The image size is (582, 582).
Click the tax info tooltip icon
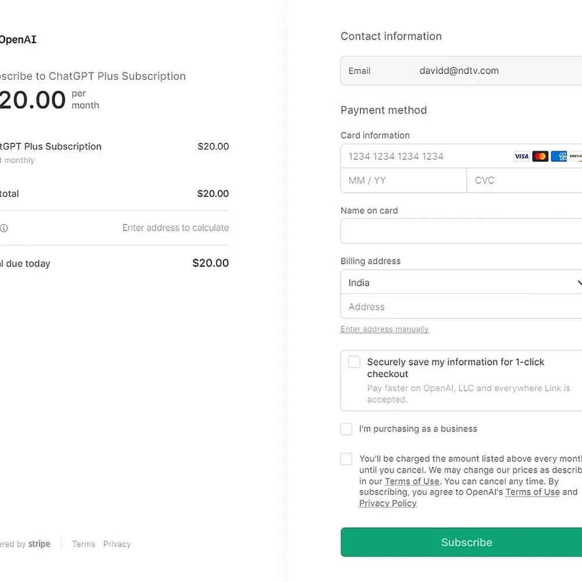click(x=5, y=228)
